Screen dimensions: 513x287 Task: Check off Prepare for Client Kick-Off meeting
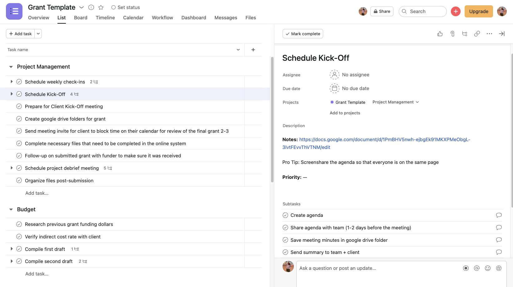click(x=19, y=107)
